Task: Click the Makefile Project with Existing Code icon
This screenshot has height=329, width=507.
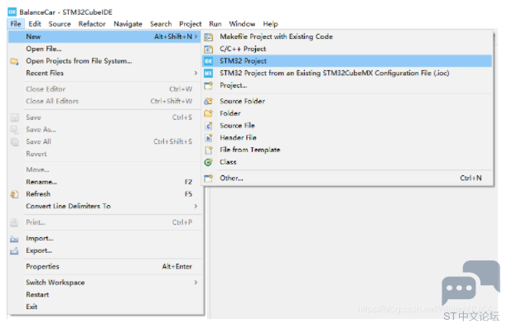Action: pyautogui.click(x=209, y=36)
